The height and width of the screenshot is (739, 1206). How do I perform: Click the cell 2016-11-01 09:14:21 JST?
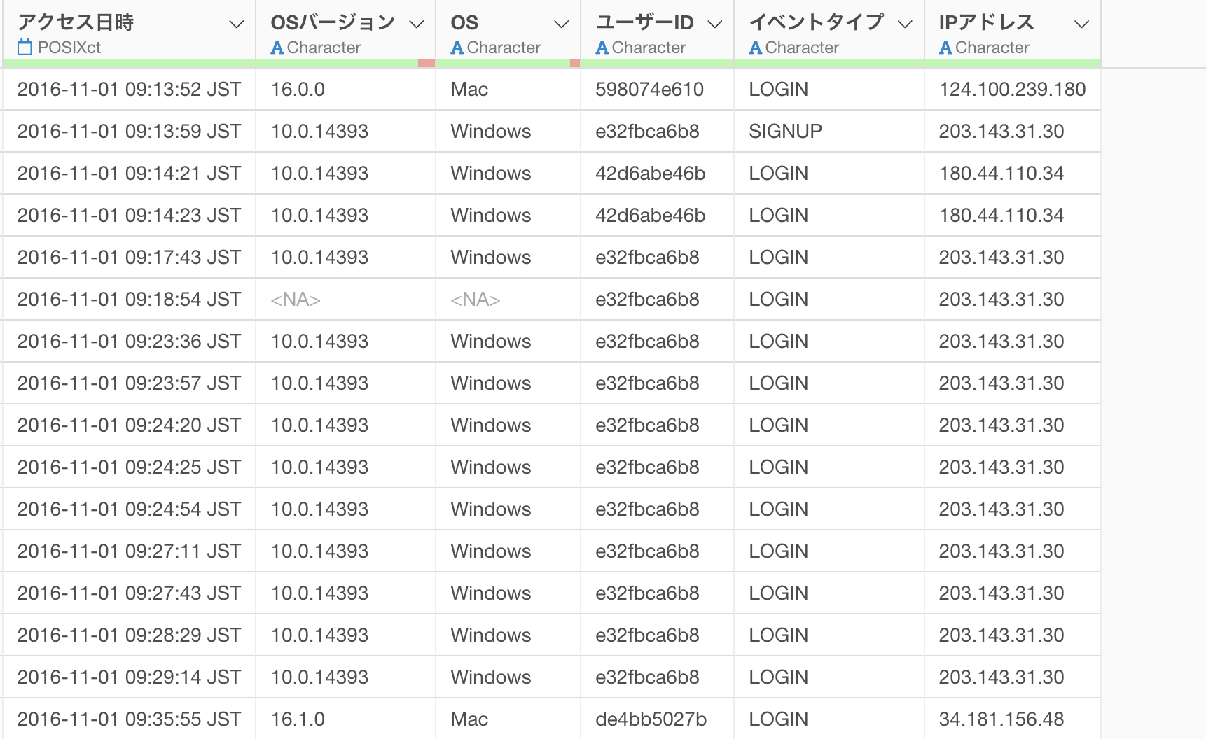[129, 173]
